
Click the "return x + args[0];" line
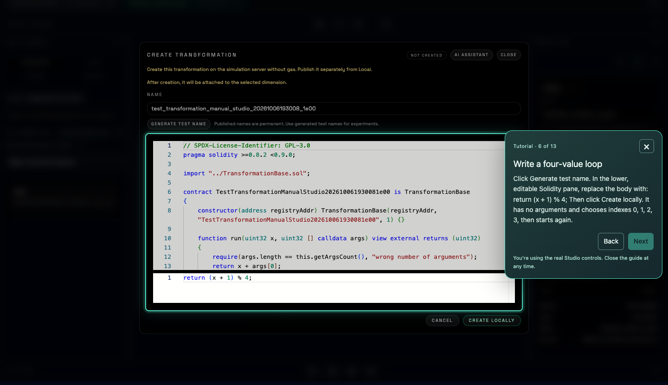click(247, 266)
